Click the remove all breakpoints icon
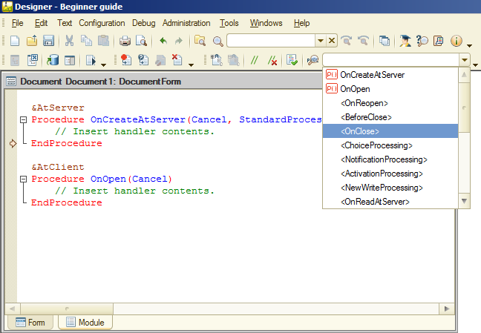 click(177, 60)
